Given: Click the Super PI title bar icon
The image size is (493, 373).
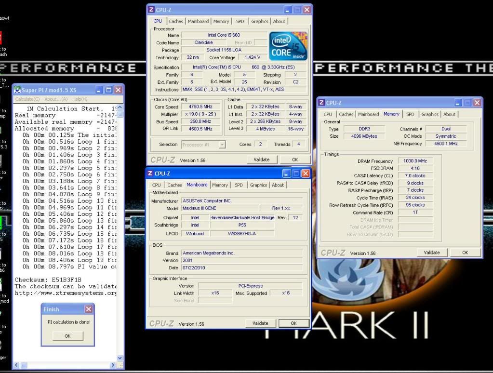Looking at the screenshot, I should (17, 90).
